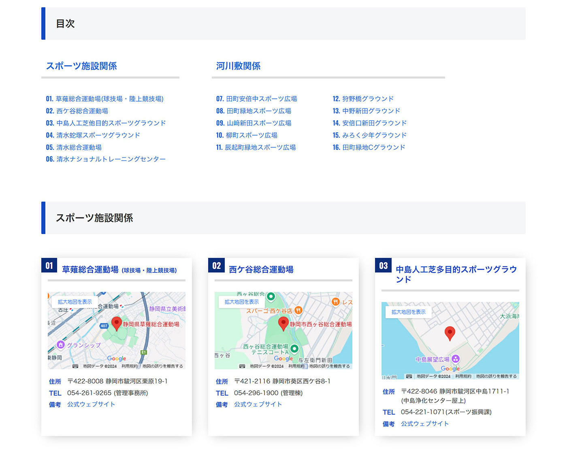Open 拡大地図を表示 on 西ケ谷 map
Image resolution: width=567 pixels, height=449 pixels.
click(242, 302)
